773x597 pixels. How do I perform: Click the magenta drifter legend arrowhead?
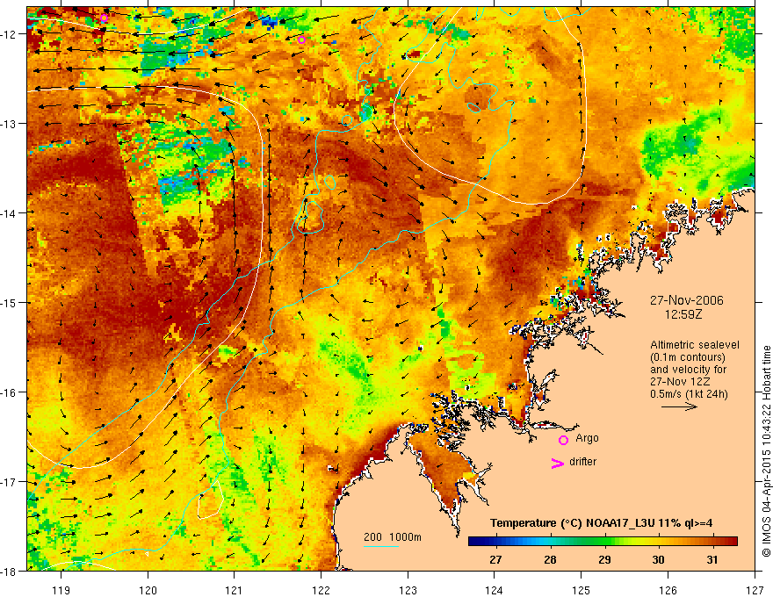click(x=558, y=463)
